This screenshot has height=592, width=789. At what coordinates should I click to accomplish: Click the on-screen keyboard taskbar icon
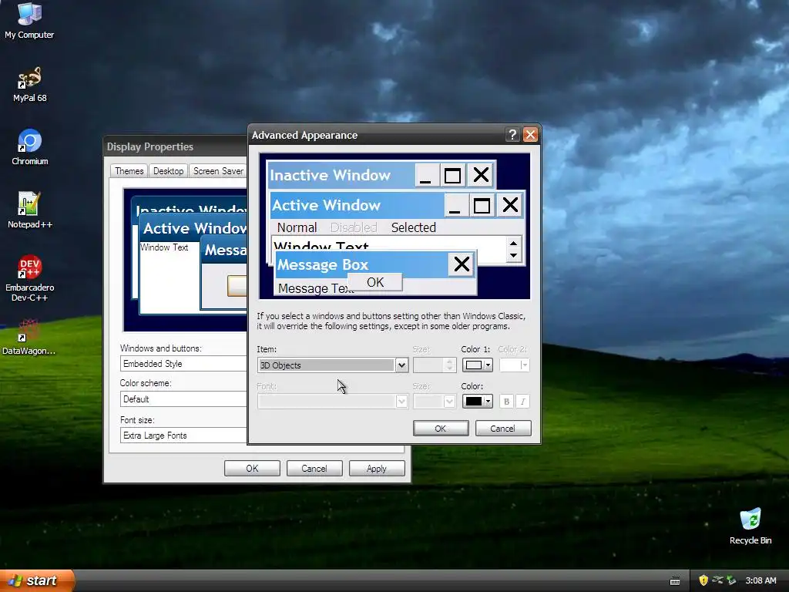pos(675,581)
